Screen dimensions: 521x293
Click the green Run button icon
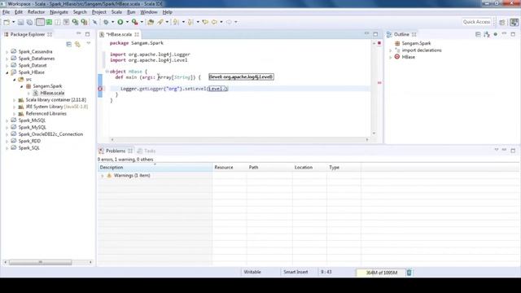120,22
